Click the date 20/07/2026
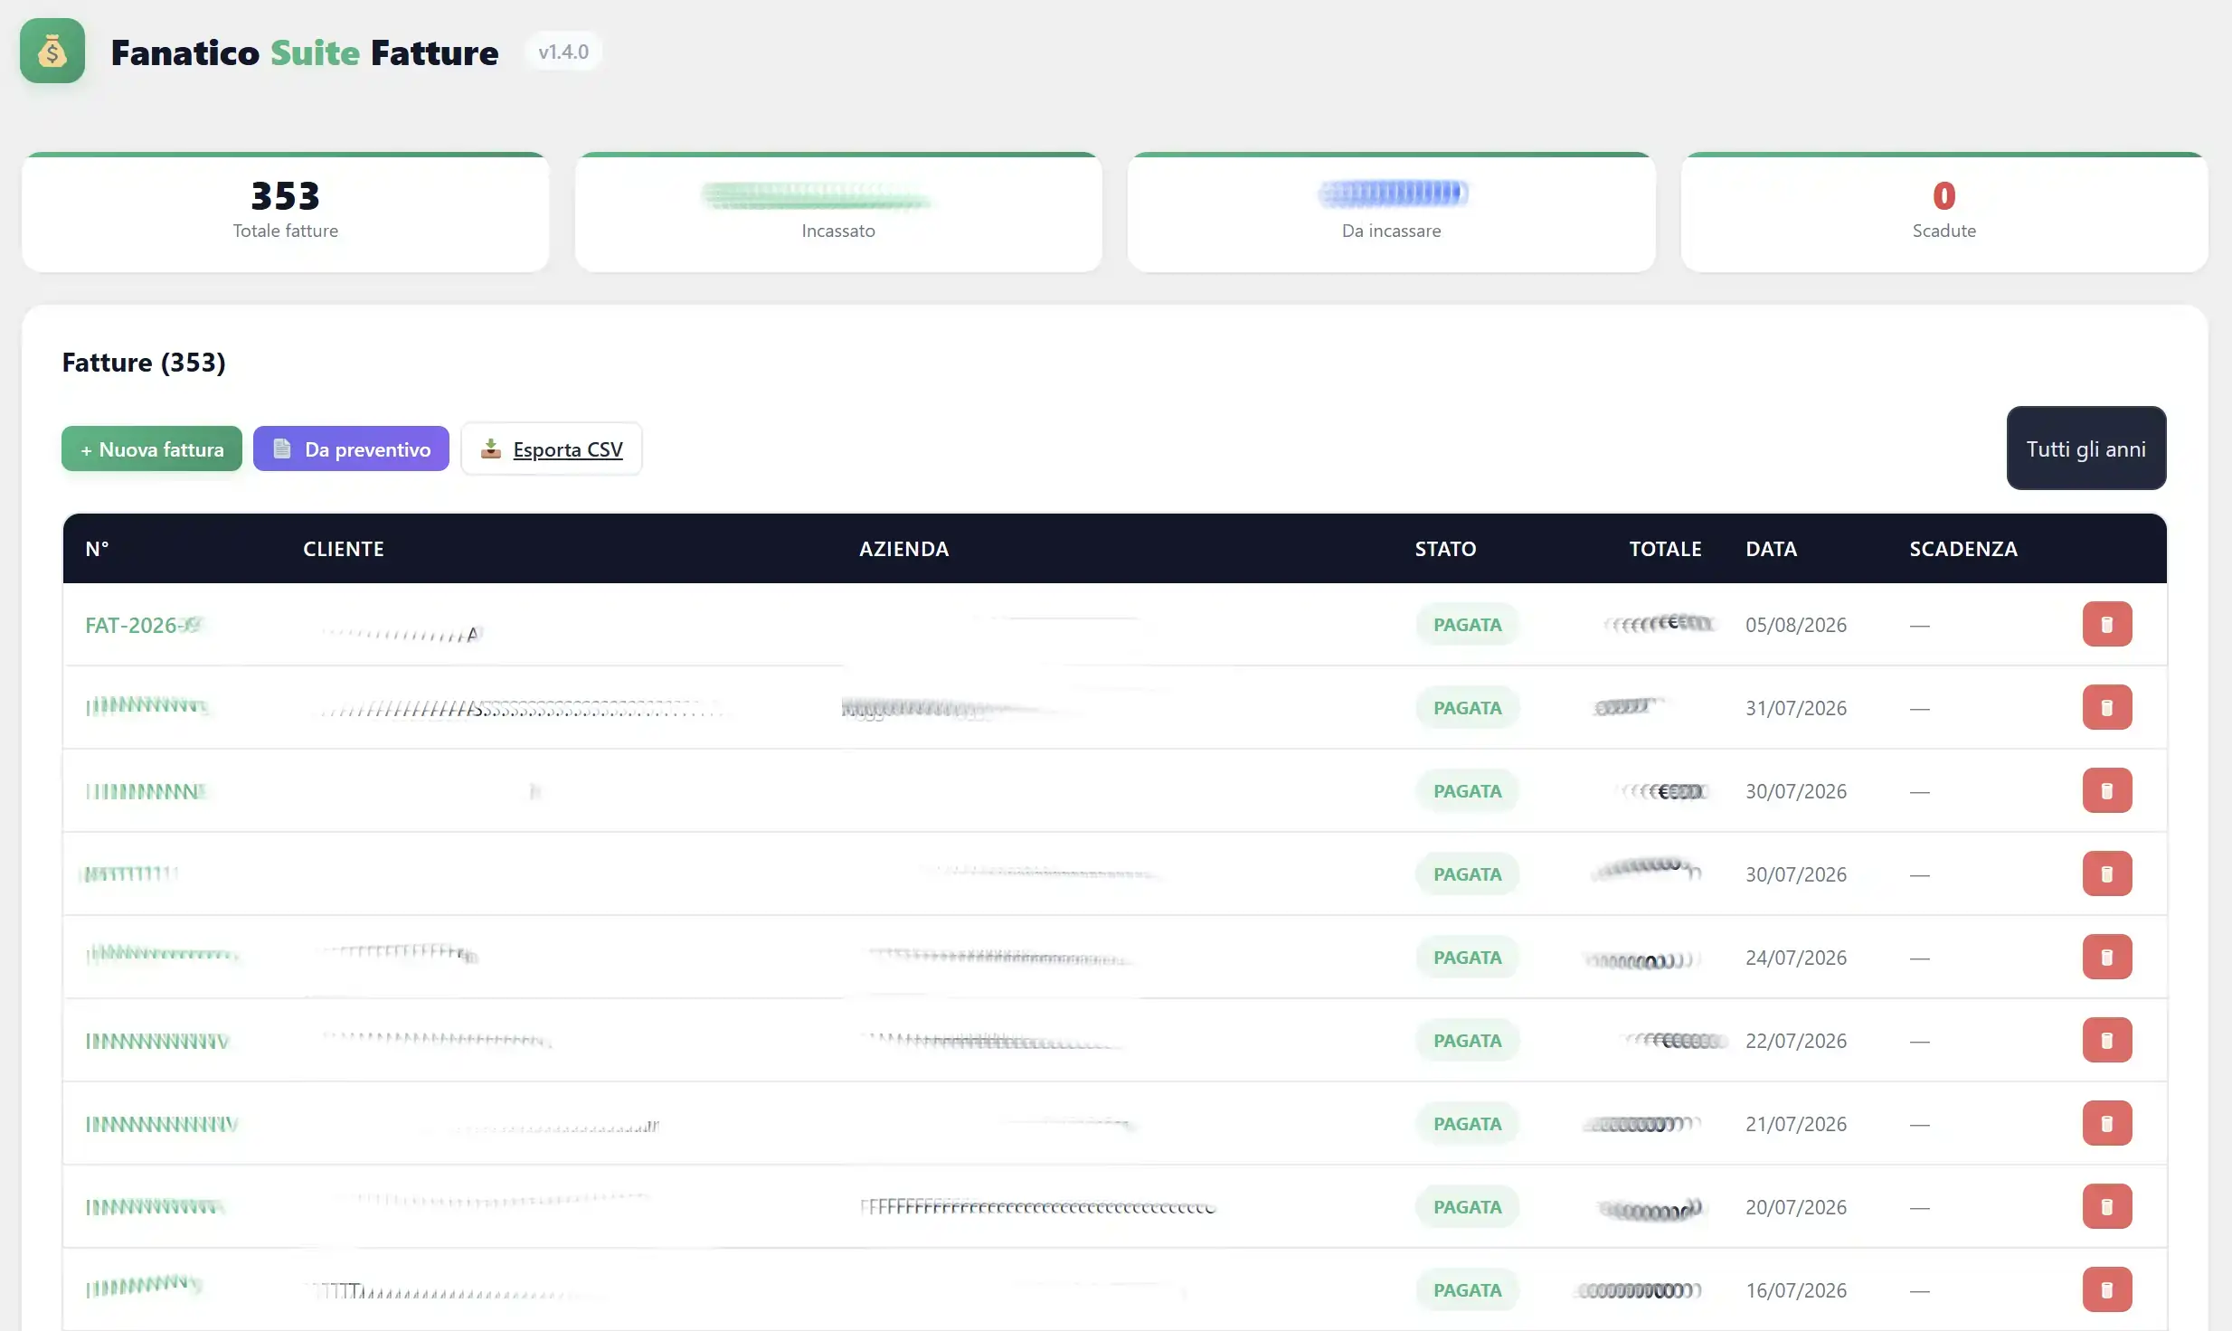The image size is (2232, 1331). (1796, 1207)
